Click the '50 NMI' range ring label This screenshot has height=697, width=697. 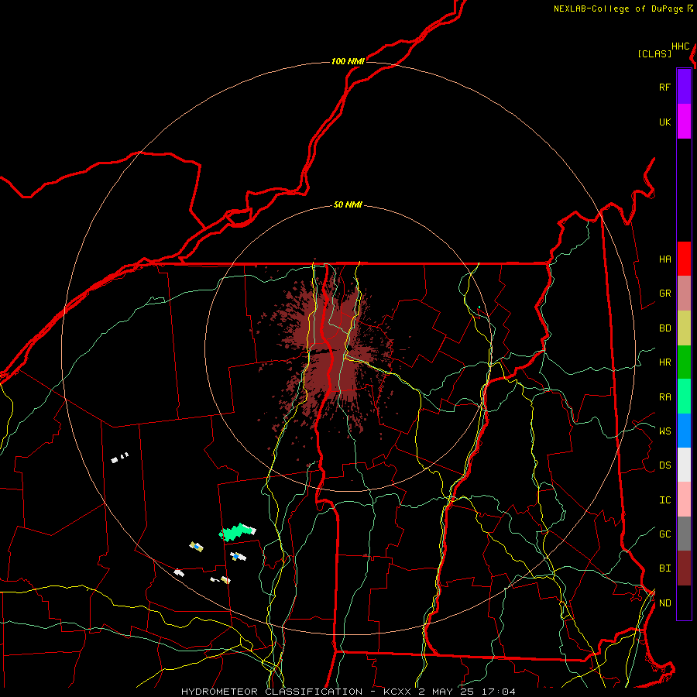coord(348,205)
